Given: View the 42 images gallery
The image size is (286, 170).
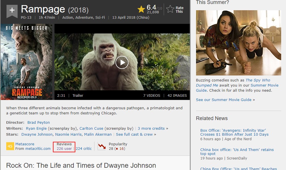Looking at the screenshot, I should point(177,95).
